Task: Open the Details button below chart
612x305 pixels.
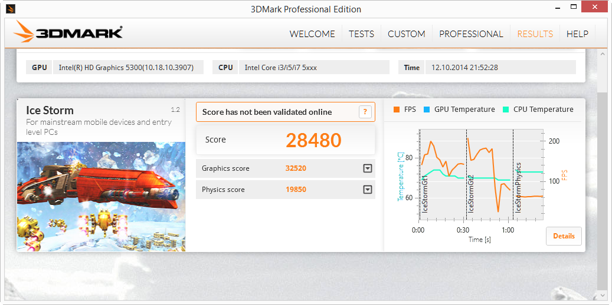Action: tap(564, 236)
